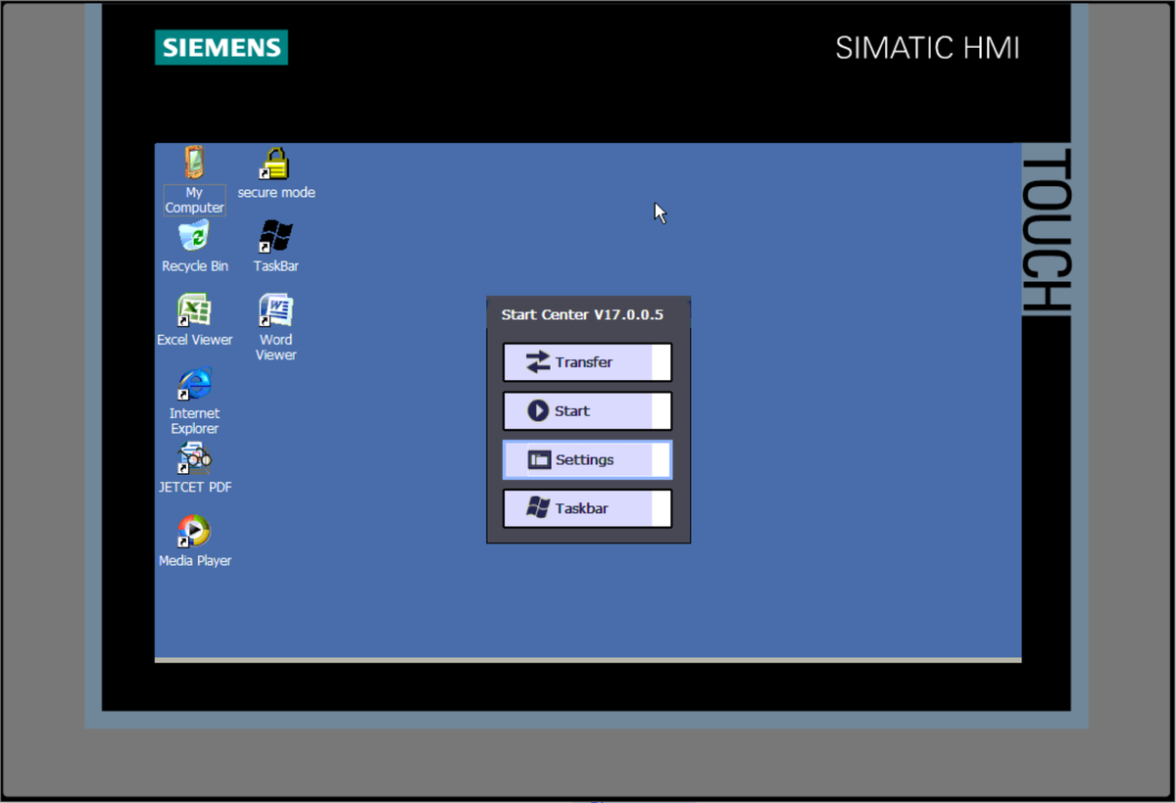Open the Media Player icon
1176x803 pixels.
click(x=194, y=532)
